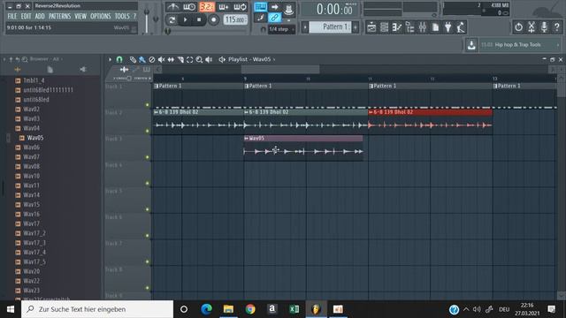Screen dimensions: 566x318
Task: Select next pattern with right arrow
Action: click(x=356, y=27)
